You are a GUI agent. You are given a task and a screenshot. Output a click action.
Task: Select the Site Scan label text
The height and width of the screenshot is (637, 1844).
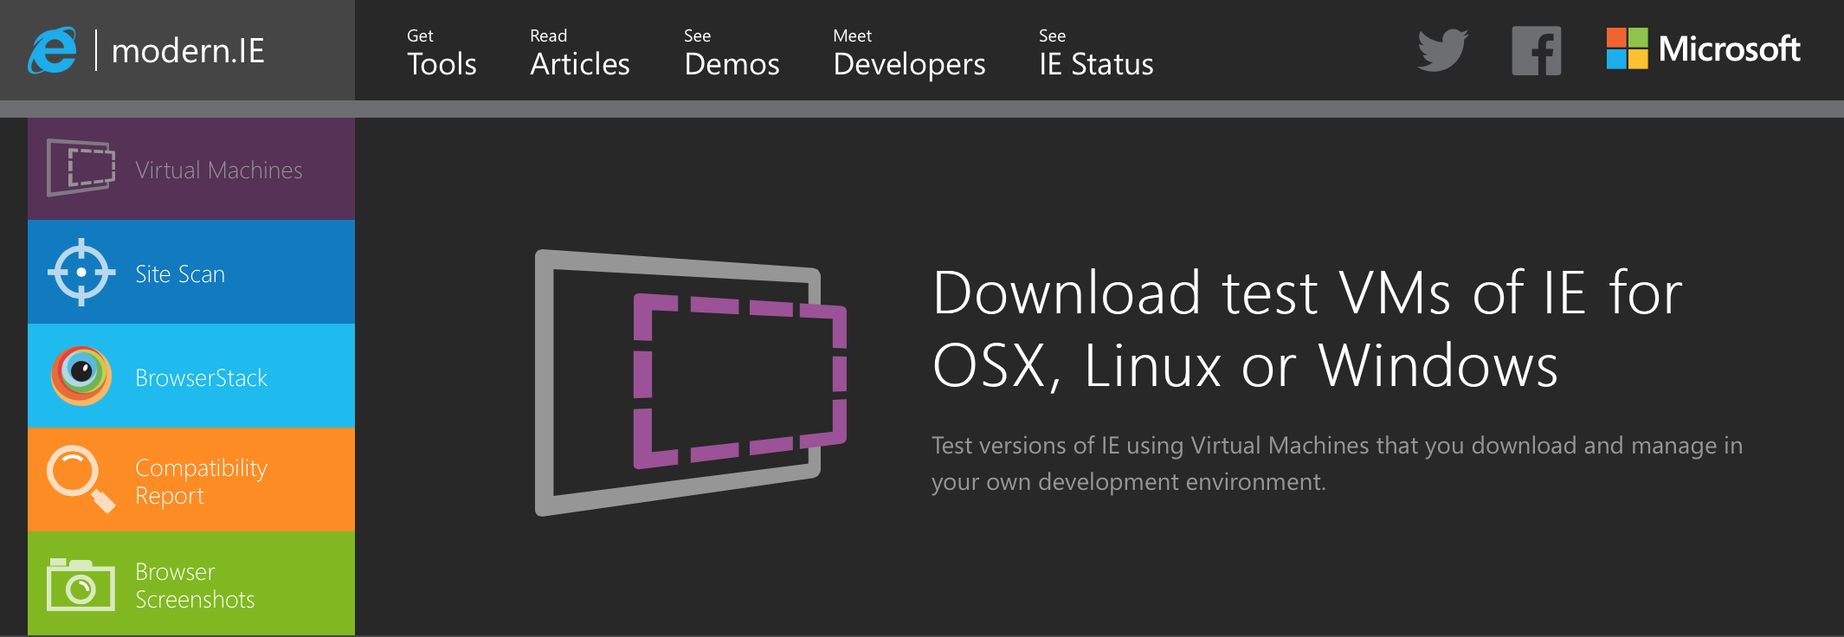pyautogui.click(x=180, y=274)
